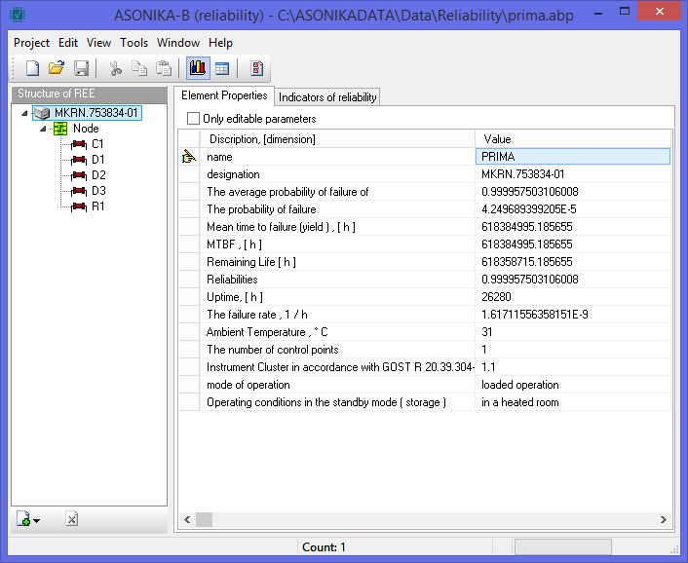This screenshot has width=688, height=563.
Task: Click the Paste clipboard icon
Action: (164, 68)
